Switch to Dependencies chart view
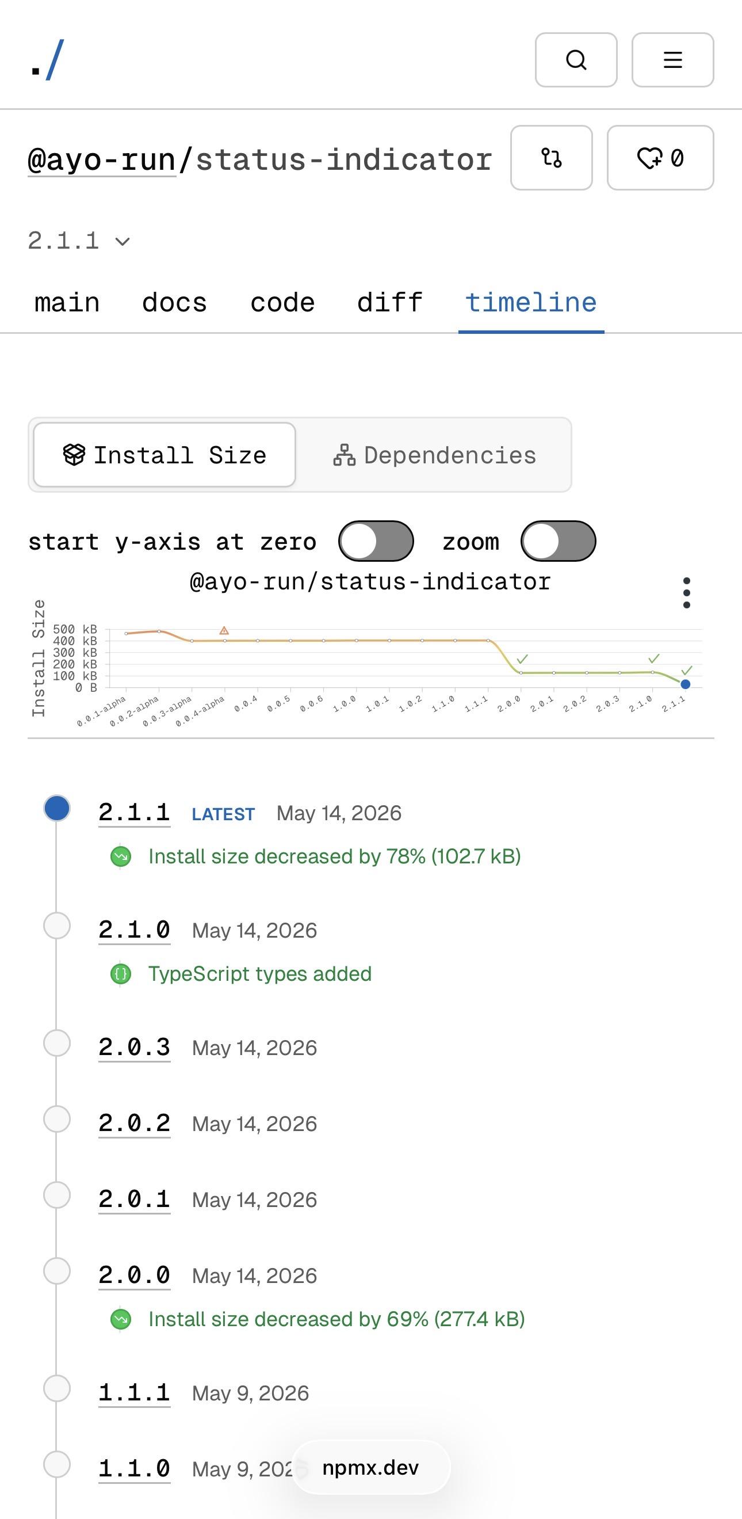This screenshot has width=742, height=1519. point(434,455)
